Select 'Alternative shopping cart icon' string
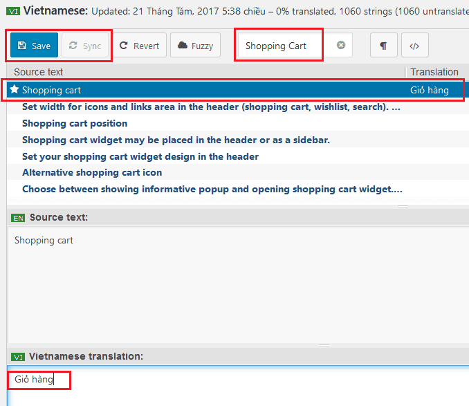Viewport: 469px width, 406px height. coord(92,172)
